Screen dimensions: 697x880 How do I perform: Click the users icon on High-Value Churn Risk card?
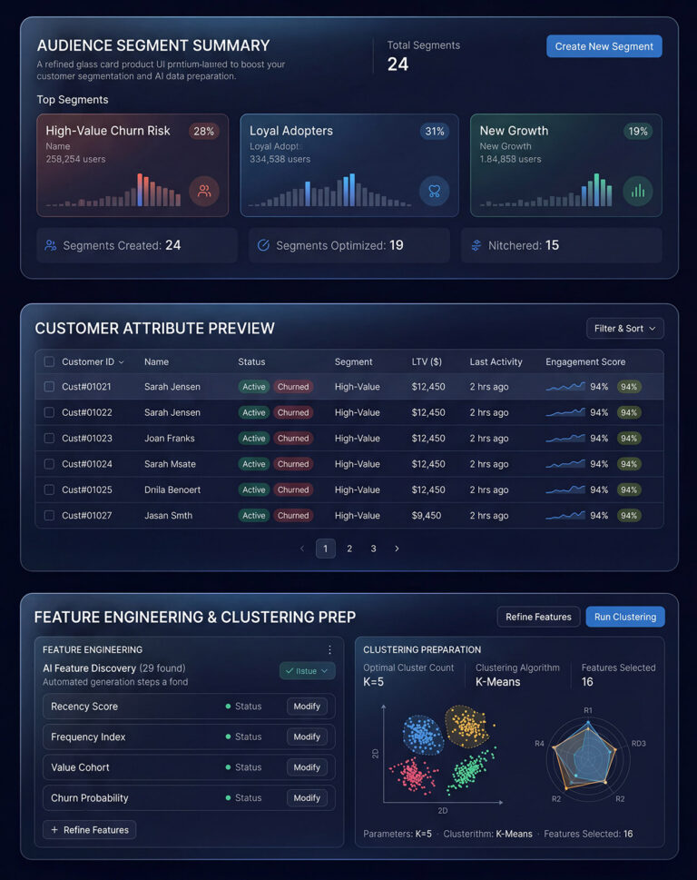coord(204,192)
